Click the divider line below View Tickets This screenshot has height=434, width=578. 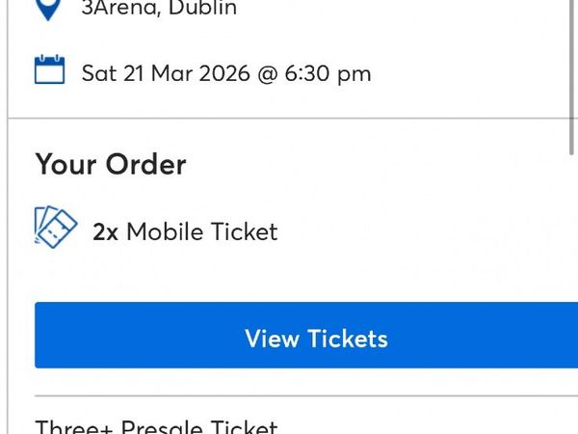pos(289,395)
